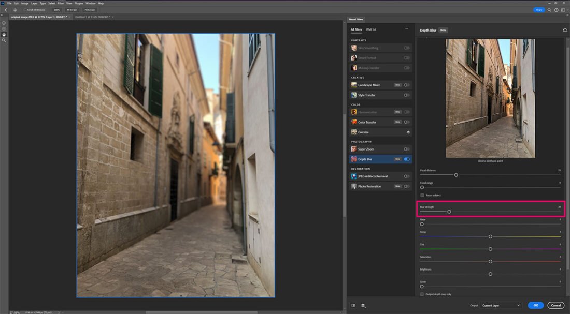Viewport: 570px width, 314px height.
Task: Click the Landscape Mixer filter thumbnail icon
Action: pyautogui.click(x=354, y=85)
